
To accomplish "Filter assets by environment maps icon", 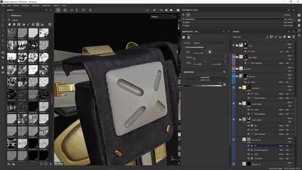I will (x=42, y=25).
